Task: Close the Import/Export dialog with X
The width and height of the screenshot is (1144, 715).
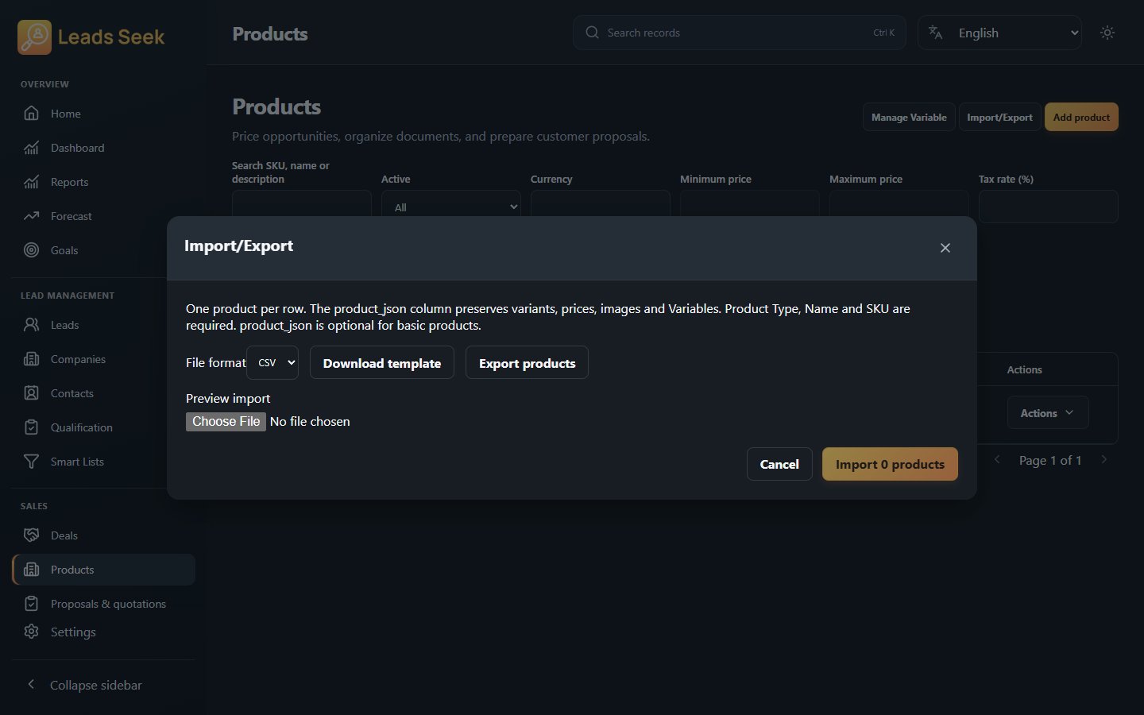Action: (x=945, y=248)
